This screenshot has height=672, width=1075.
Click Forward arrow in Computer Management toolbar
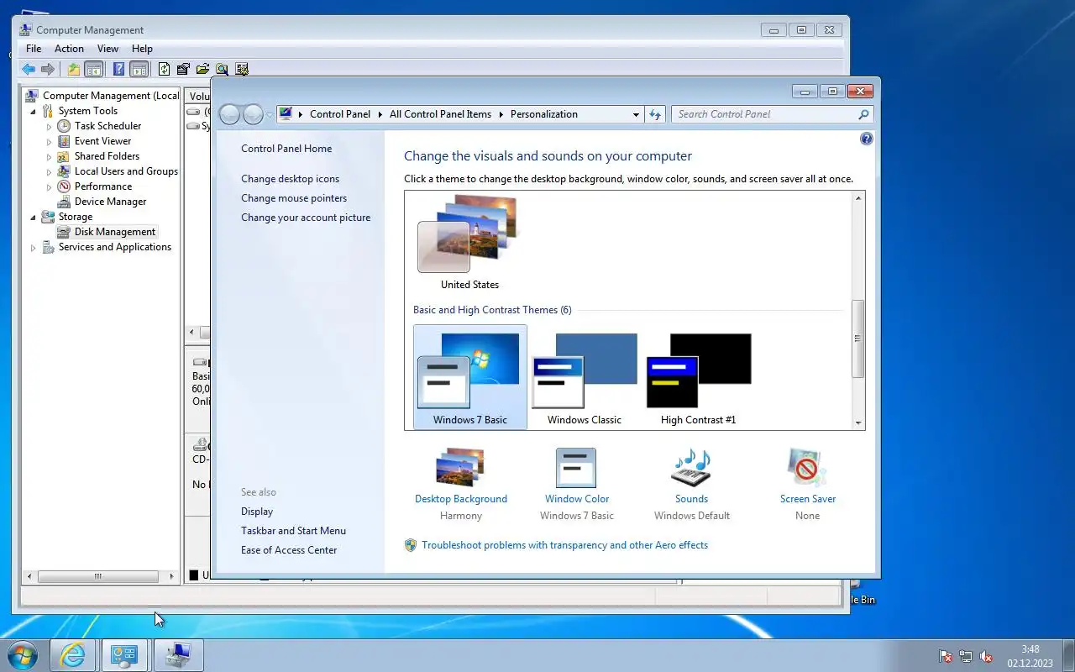(48, 70)
